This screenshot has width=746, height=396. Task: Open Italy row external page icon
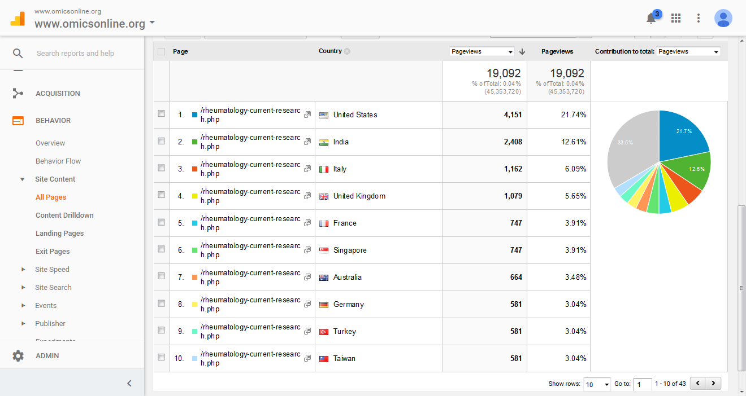307,169
